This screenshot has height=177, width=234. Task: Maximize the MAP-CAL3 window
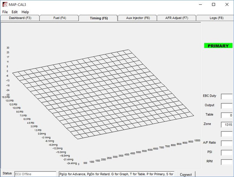coord(214,4)
